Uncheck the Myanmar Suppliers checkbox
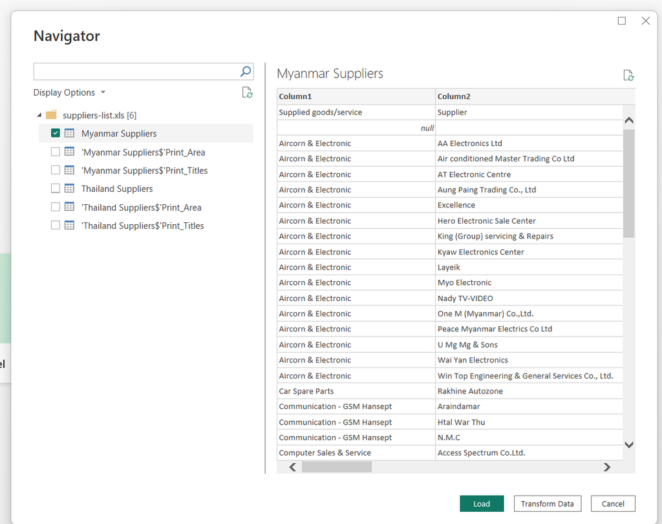Image resolution: width=662 pixels, height=524 pixels. [x=56, y=133]
